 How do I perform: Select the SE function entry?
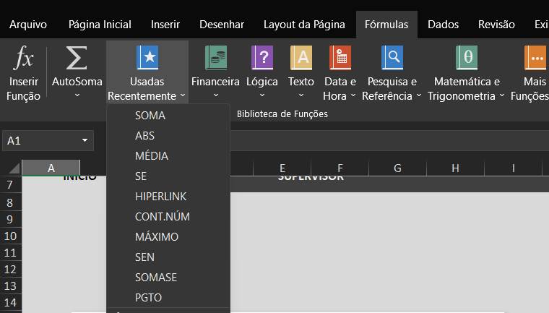click(168, 176)
